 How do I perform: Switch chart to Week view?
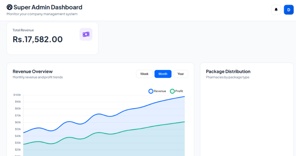144,74
